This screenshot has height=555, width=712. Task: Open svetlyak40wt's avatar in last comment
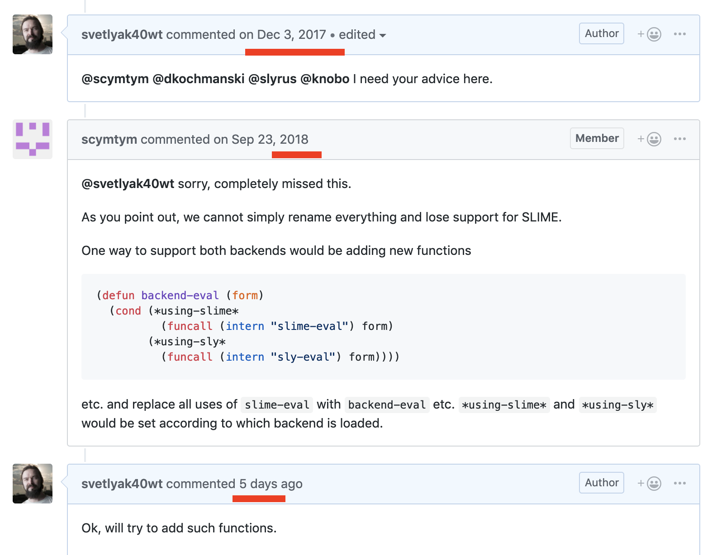pyautogui.click(x=33, y=484)
